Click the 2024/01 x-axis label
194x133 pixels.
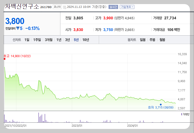pos(133,126)
